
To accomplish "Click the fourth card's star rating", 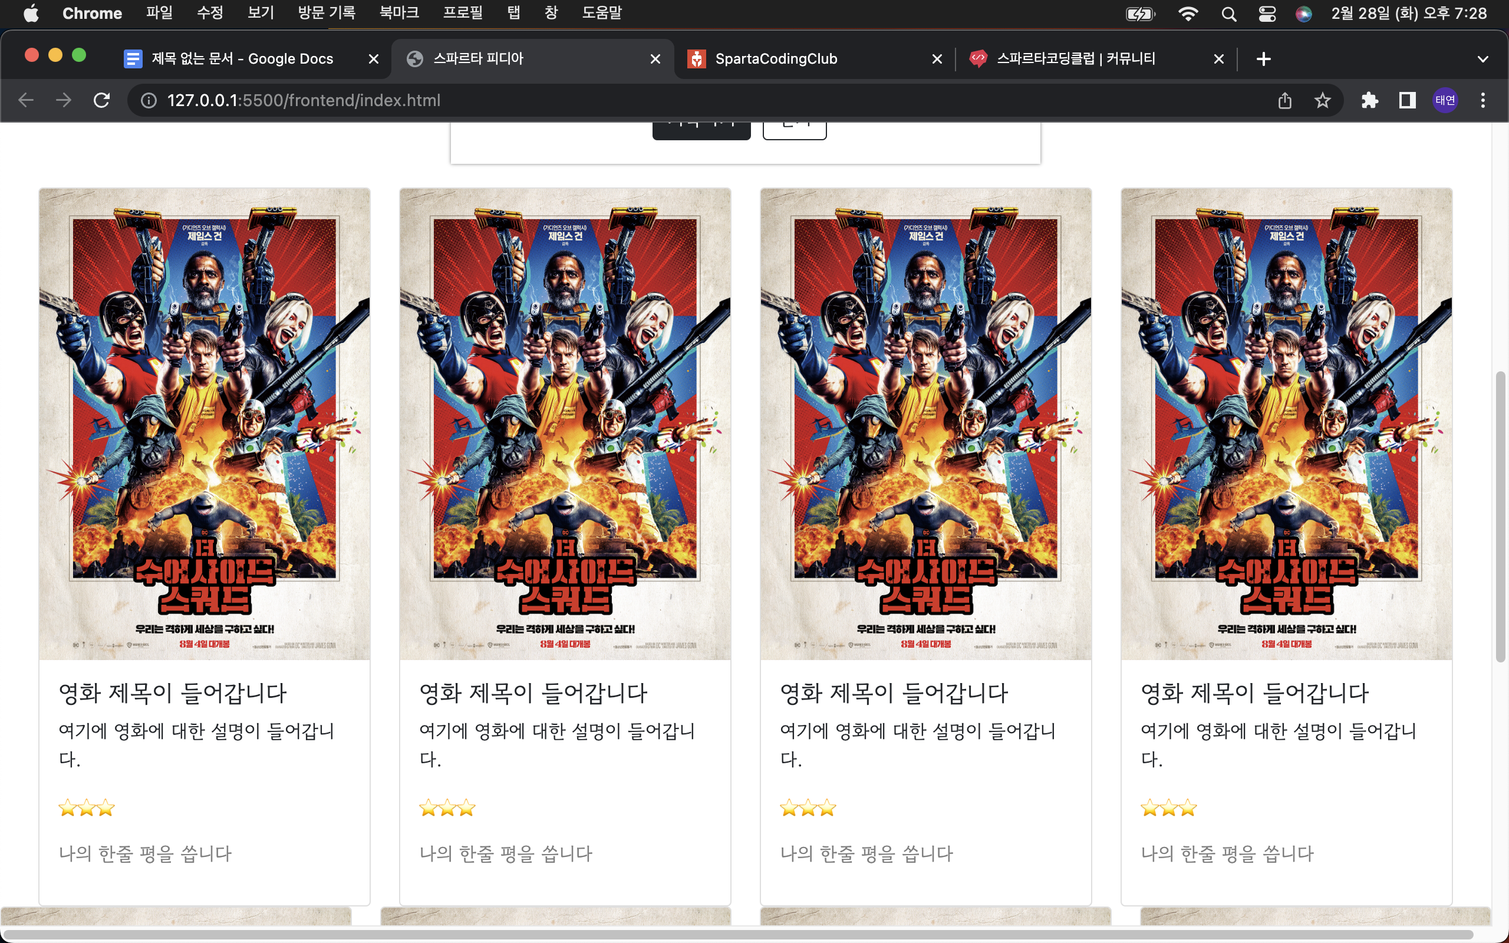I will [1168, 808].
